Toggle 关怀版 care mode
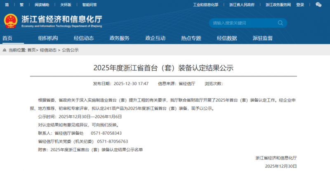Image resolution: width=330 pixels, height=171 pixels. [x=66, y=5]
